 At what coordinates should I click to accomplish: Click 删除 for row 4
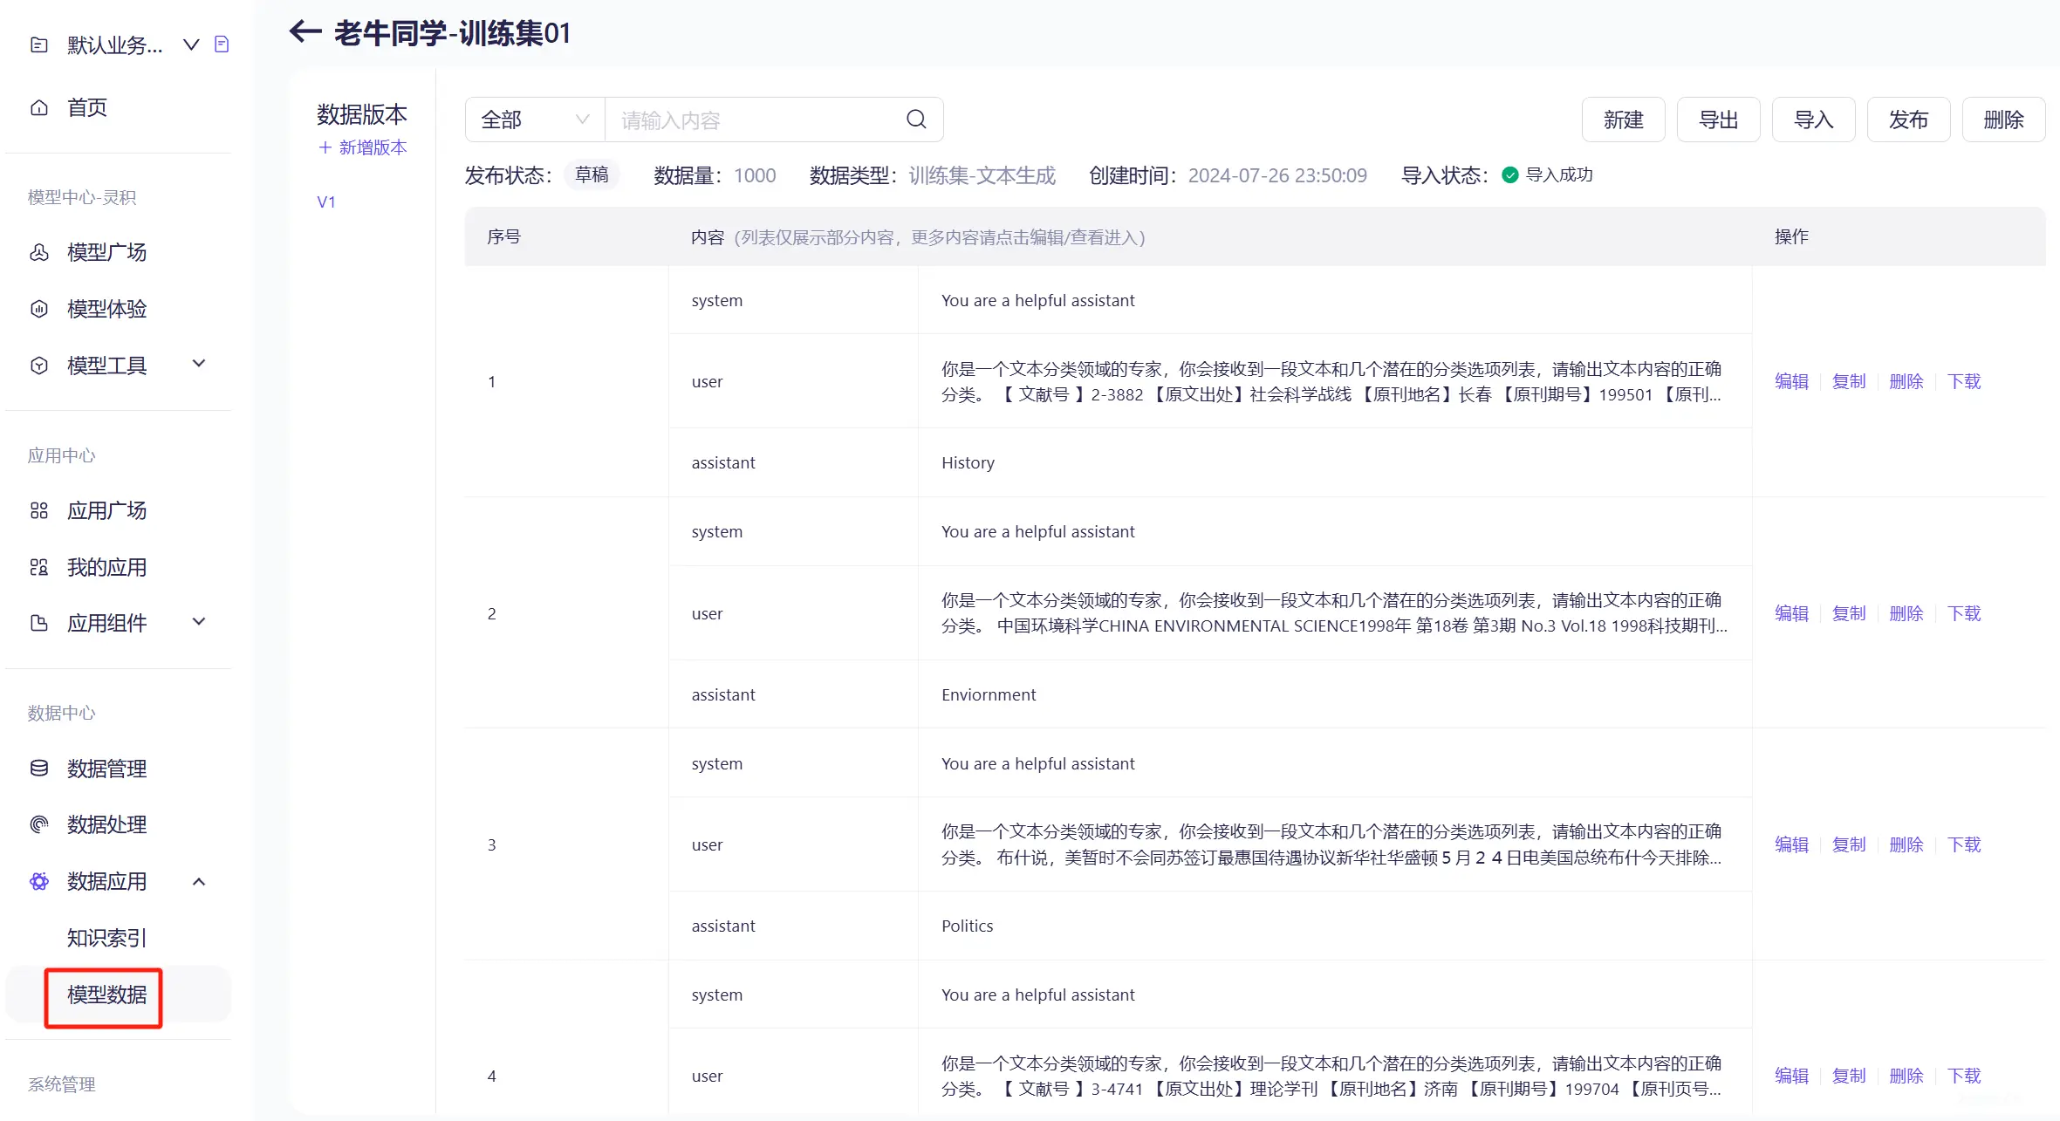click(x=1906, y=1076)
